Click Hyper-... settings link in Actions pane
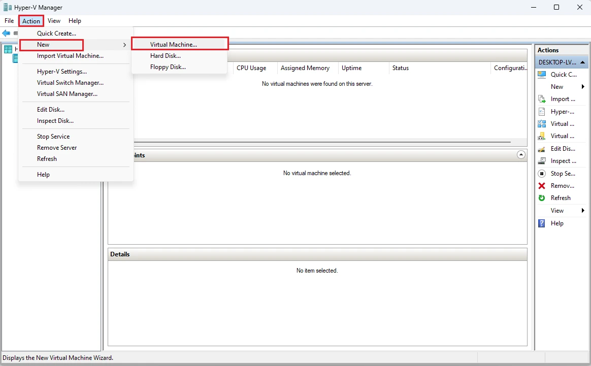This screenshot has width=591, height=366. pos(563,112)
